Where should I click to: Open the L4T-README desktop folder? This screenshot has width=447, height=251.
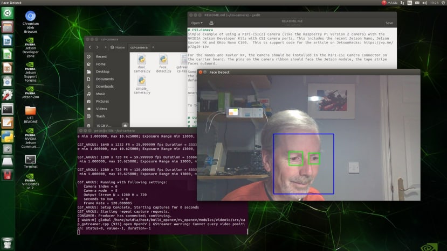[31, 114]
